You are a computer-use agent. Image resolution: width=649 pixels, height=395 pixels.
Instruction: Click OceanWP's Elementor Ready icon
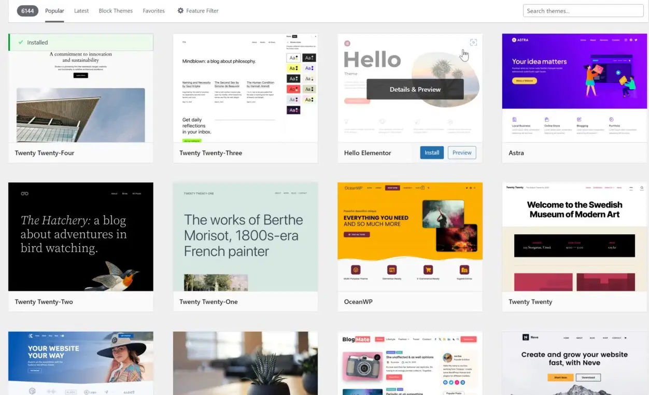pos(392,270)
